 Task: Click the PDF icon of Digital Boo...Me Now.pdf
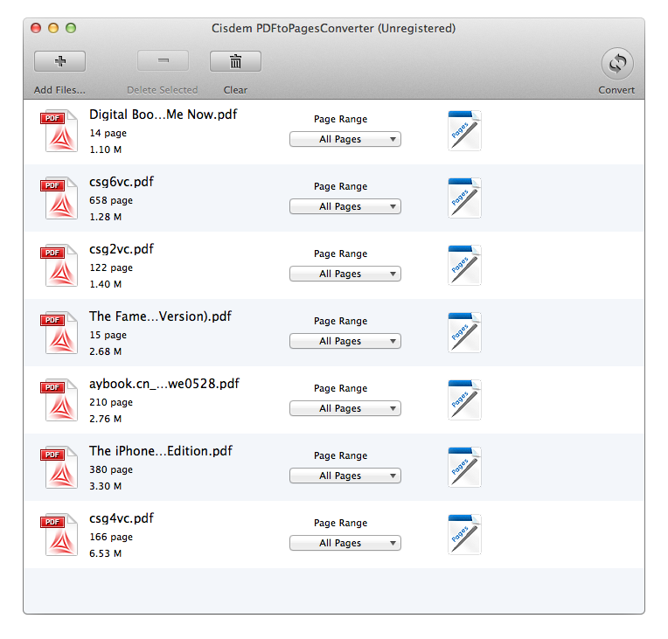pyautogui.click(x=59, y=131)
